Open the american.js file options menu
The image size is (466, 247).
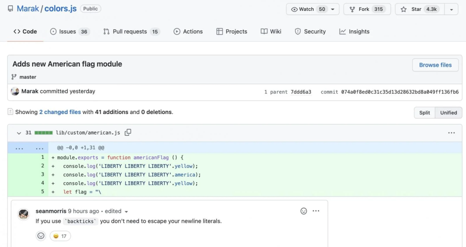click(x=451, y=133)
